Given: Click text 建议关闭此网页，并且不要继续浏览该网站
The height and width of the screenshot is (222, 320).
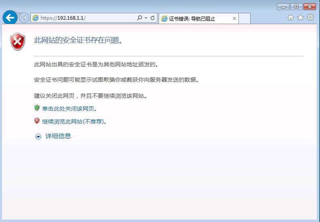Looking at the screenshot, I should tap(90, 96).
